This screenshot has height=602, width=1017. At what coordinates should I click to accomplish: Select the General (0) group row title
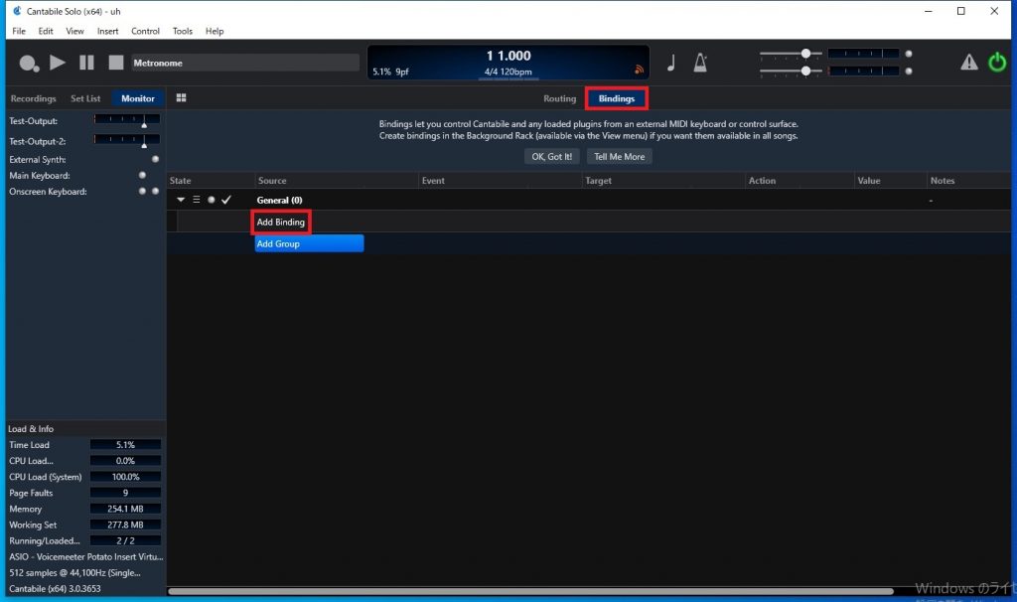279,200
